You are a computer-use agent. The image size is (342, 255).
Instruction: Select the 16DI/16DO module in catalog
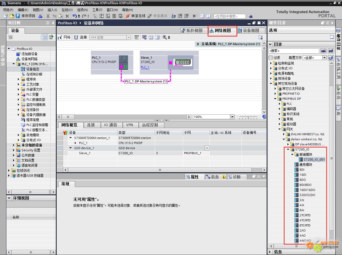click(x=305, y=190)
